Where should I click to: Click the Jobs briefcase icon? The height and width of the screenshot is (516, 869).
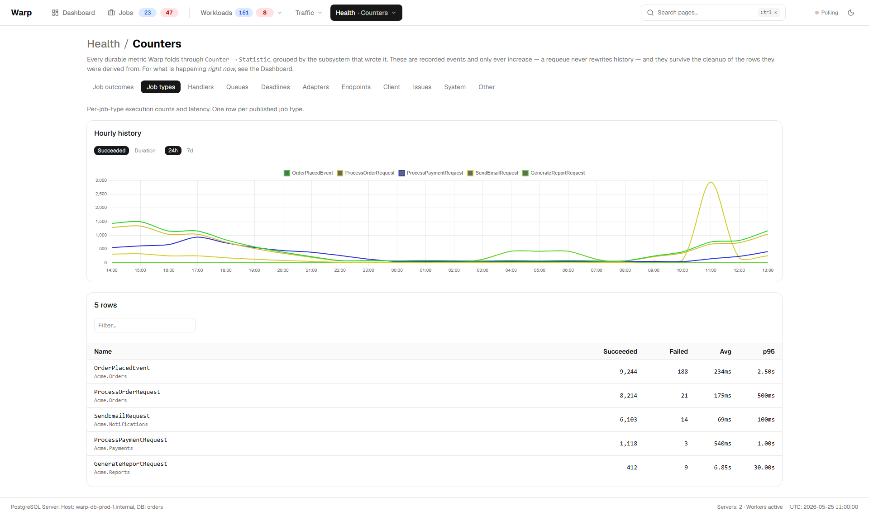[111, 13]
